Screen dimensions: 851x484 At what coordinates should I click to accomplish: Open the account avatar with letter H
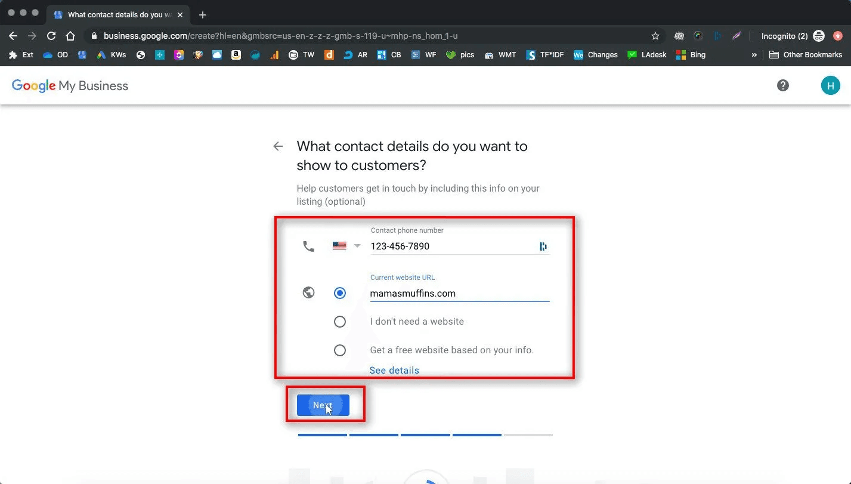coord(830,85)
